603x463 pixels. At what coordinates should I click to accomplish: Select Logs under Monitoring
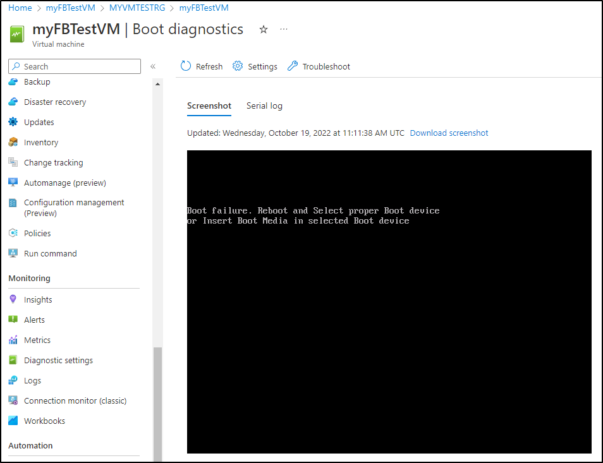[32, 381]
